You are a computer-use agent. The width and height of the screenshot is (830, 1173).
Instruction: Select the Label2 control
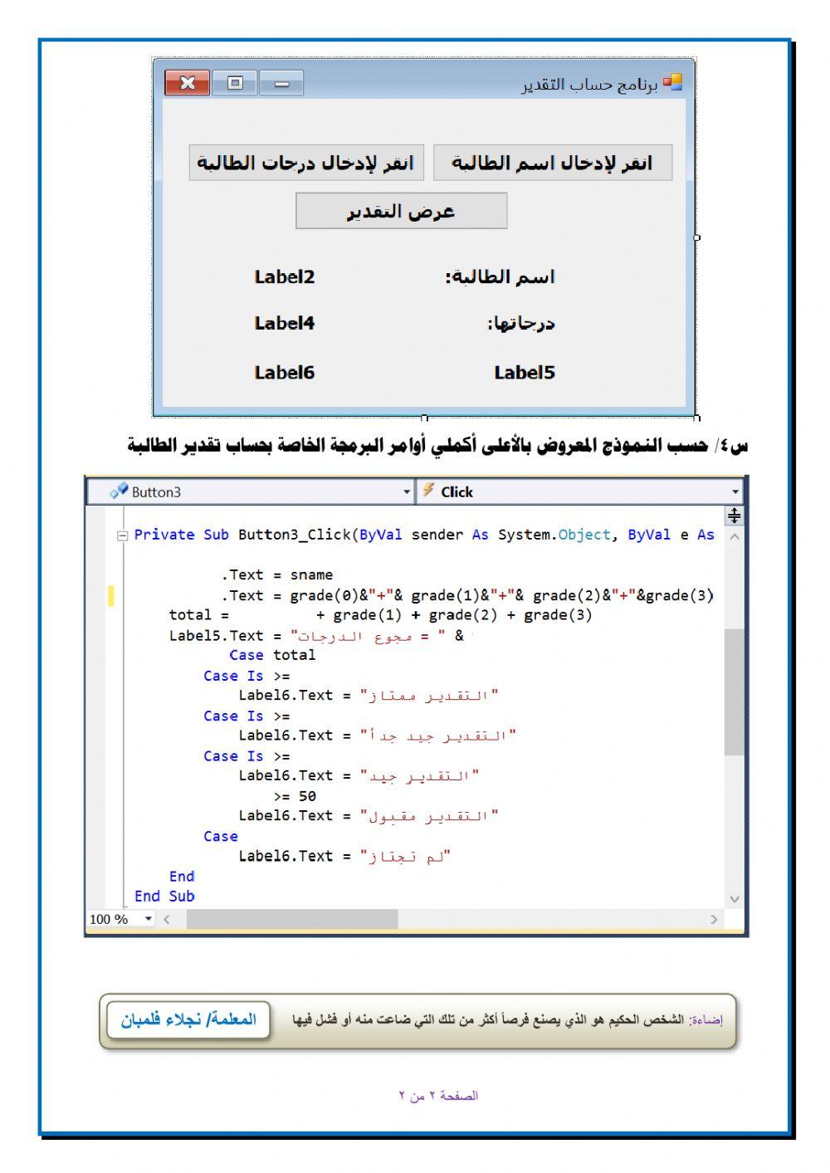[x=285, y=277]
